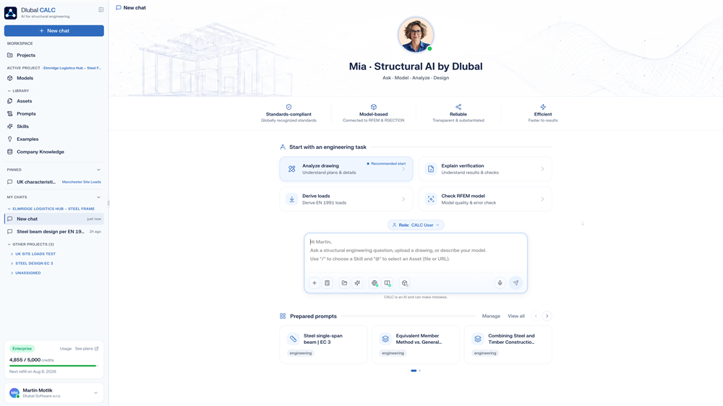Click the Analyze drawing ruler-pencil icon
The image size is (723, 406).
click(292, 169)
